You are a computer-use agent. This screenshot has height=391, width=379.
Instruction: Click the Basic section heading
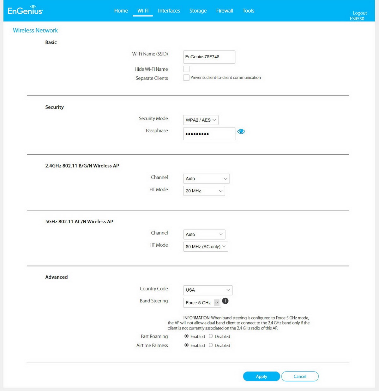51,42
